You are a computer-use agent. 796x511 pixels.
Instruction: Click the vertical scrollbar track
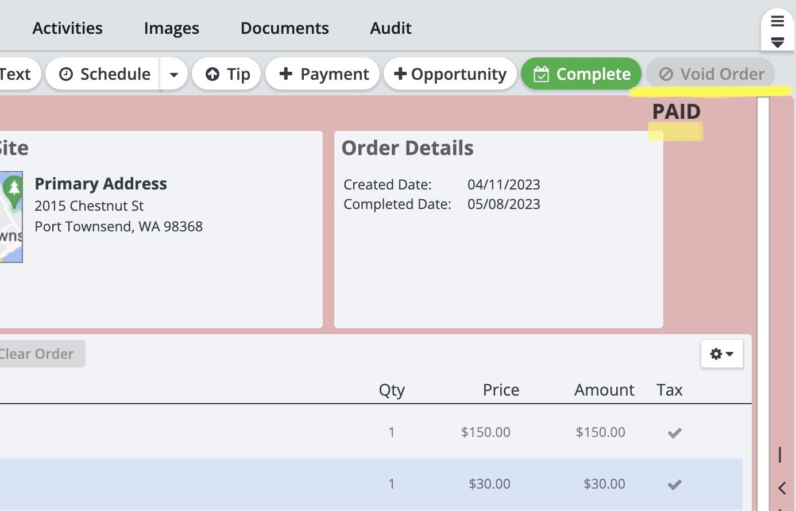tap(763, 287)
